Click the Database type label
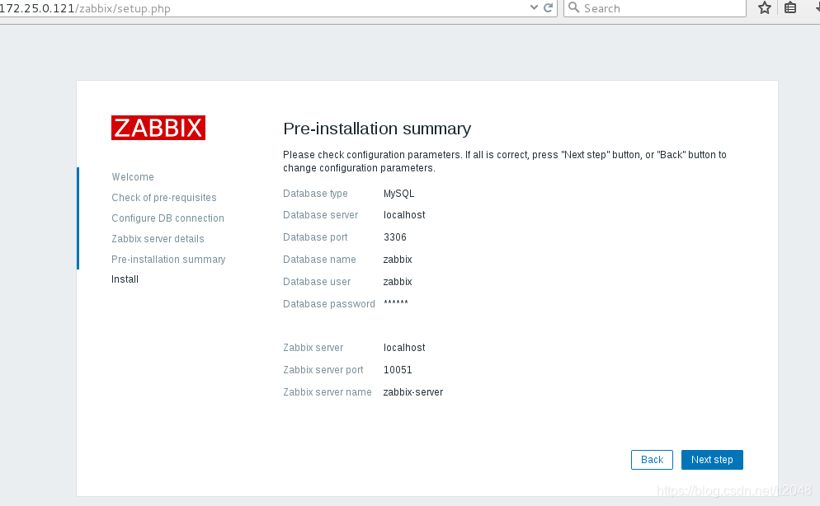This screenshot has width=820, height=506. click(x=315, y=194)
